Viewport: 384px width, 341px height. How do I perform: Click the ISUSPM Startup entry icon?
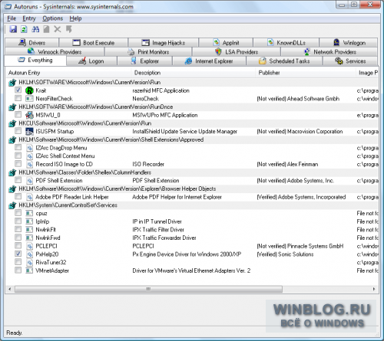point(29,131)
